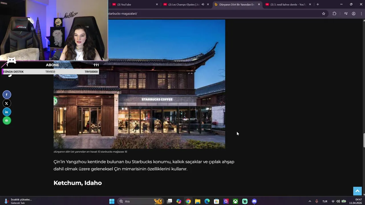Open the battery status icon in tray

tap(344, 201)
